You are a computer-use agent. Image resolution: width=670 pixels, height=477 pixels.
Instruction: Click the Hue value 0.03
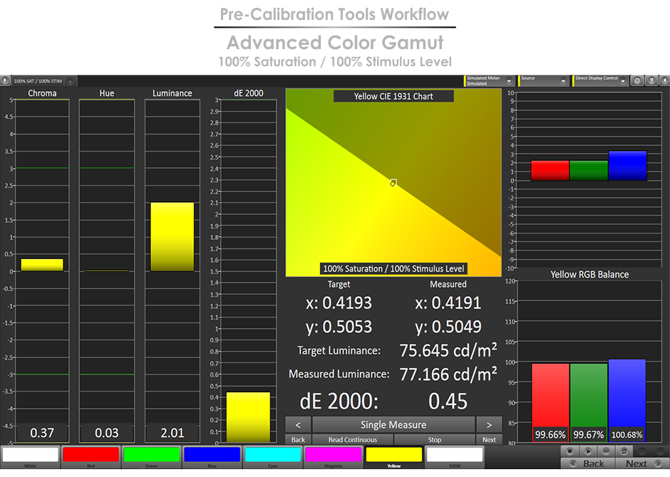tap(106, 433)
